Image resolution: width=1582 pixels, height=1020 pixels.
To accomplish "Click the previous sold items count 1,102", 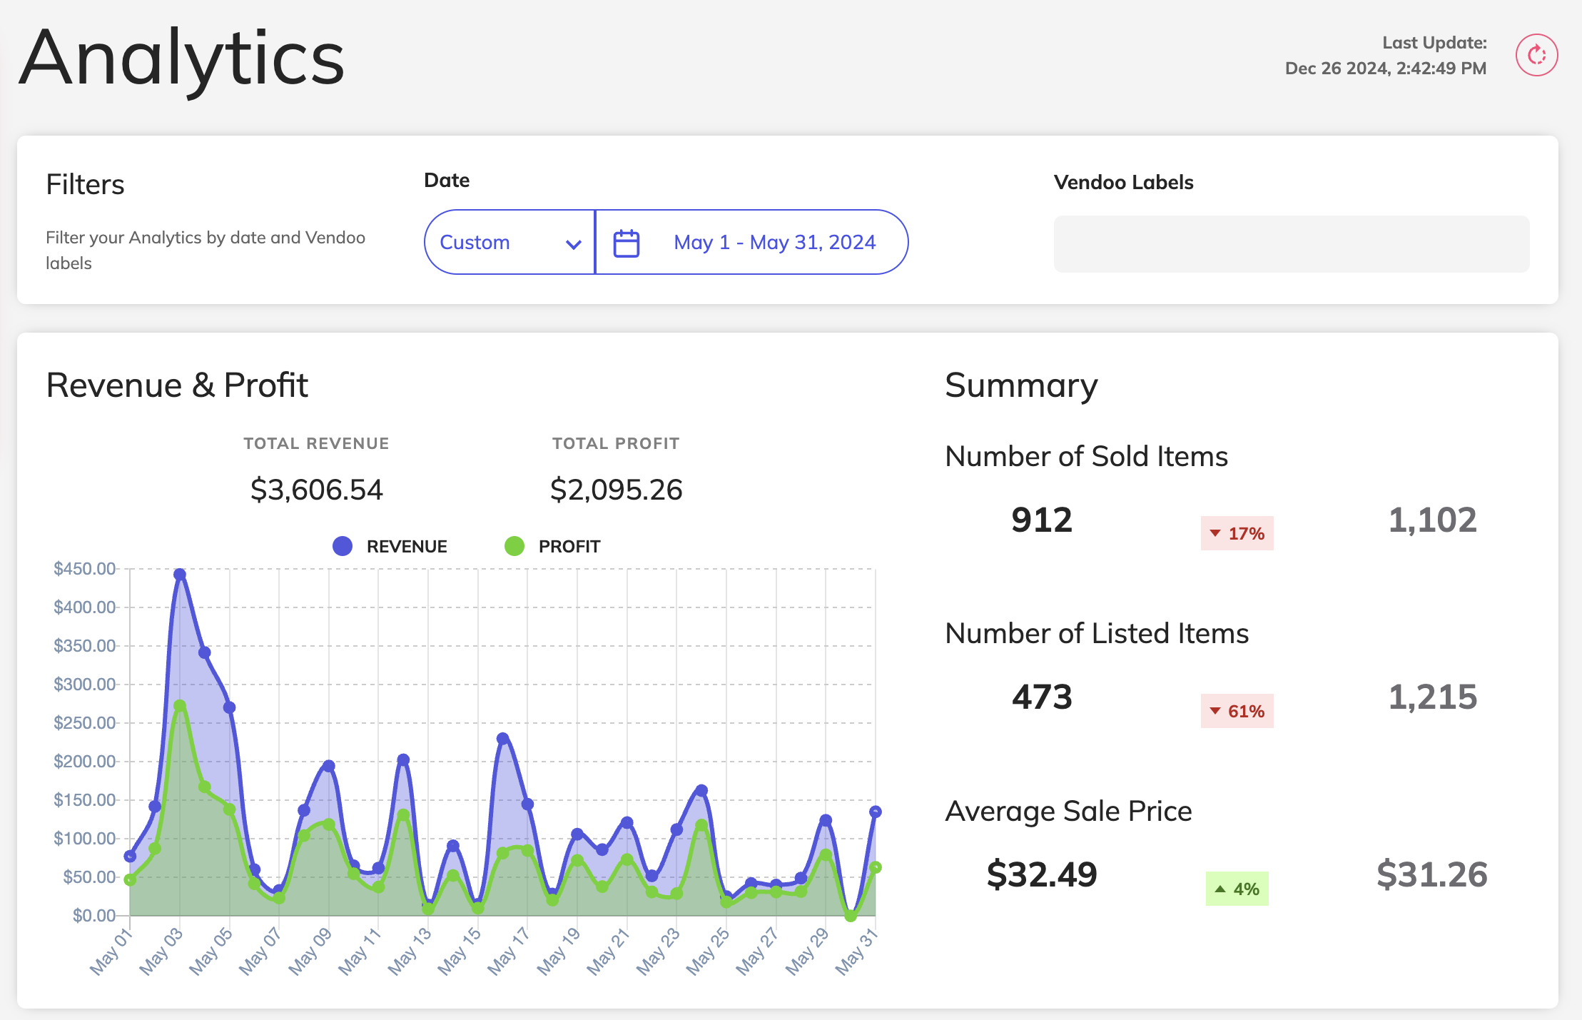I will click(x=1432, y=520).
